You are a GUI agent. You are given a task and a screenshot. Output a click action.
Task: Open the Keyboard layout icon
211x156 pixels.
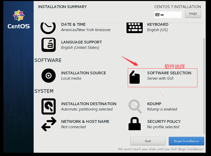(x=134, y=28)
